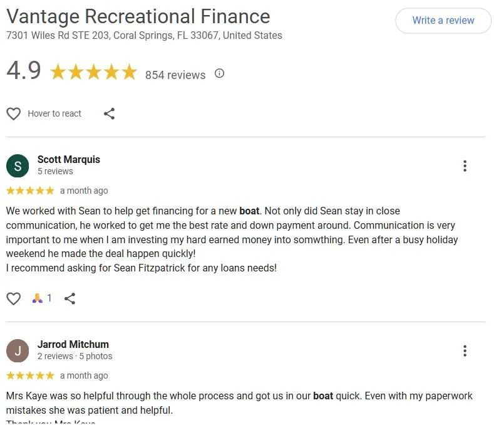This screenshot has width=494, height=425.
Task: Click the praying hands reaction on Scott's review
Action: 38,298
